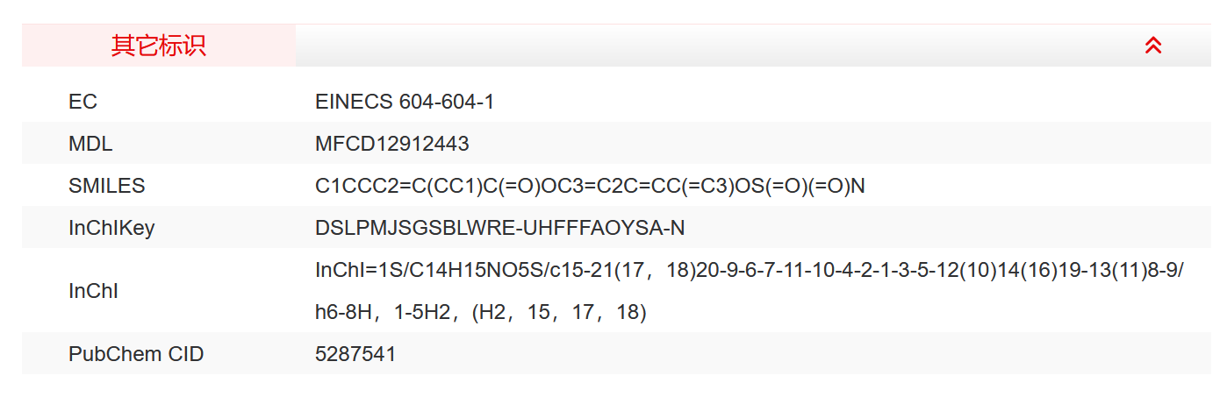Collapse section using red double chevron
The height and width of the screenshot is (397, 1220).
point(1153,46)
